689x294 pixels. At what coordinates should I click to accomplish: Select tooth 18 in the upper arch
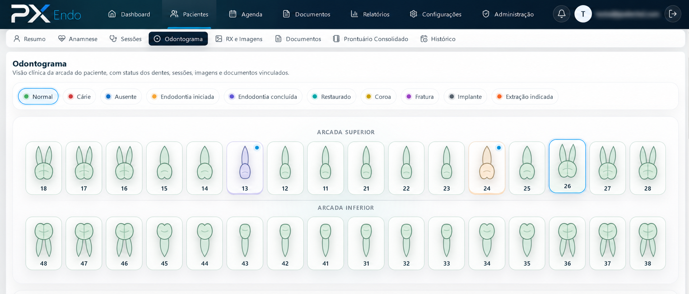point(44,168)
